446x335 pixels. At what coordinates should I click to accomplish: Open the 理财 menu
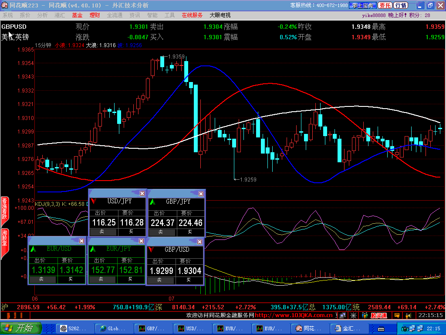pyautogui.click(x=95, y=15)
